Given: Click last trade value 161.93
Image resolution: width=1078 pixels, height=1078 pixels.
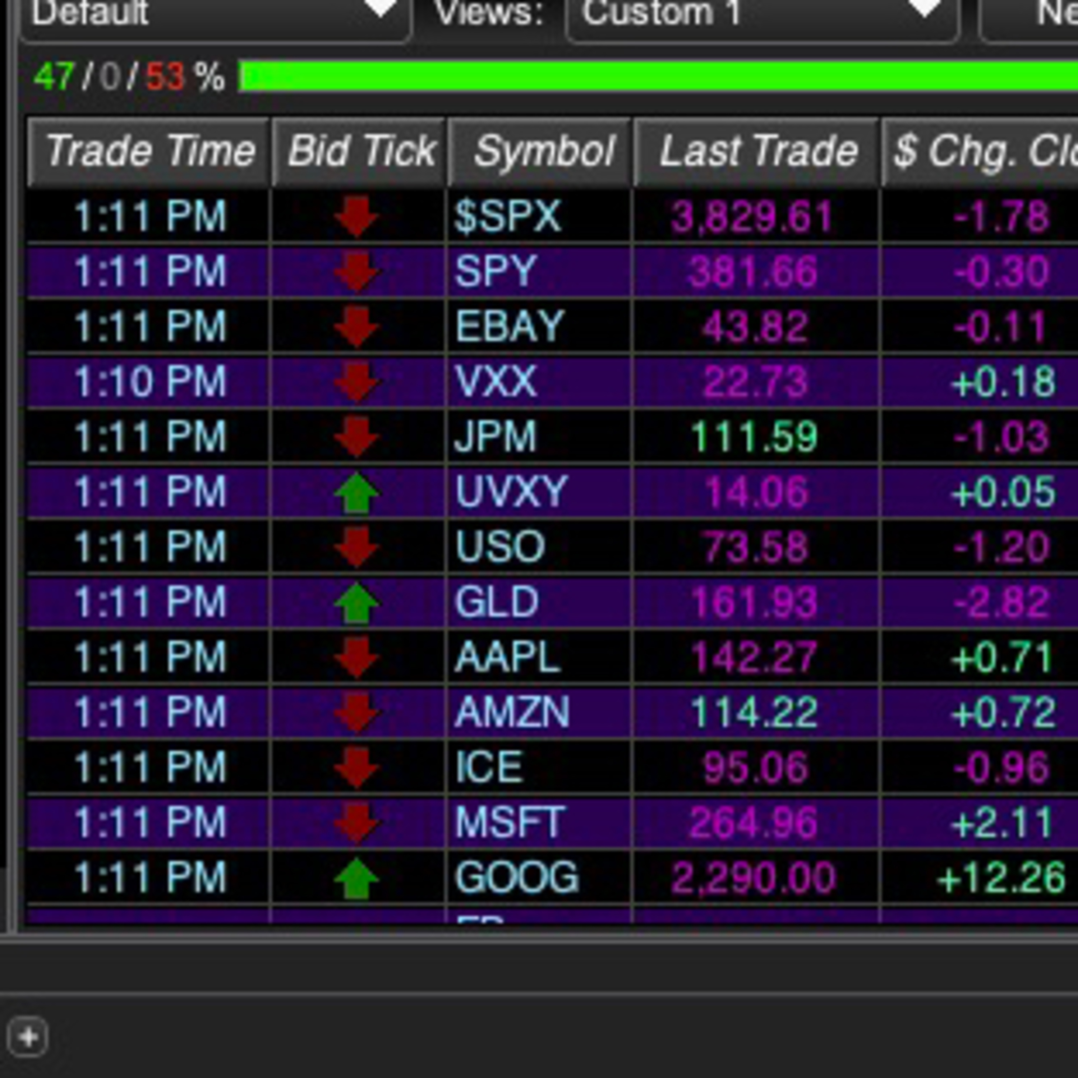Looking at the screenshot, I should coord(754,603).
